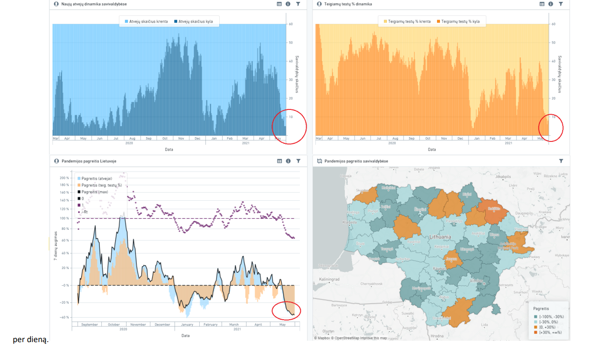Open table view in Pandemijos pagreitis Lietuvoje panel
The height and width of the screenshot is (355, 610).
coord(279,161)
